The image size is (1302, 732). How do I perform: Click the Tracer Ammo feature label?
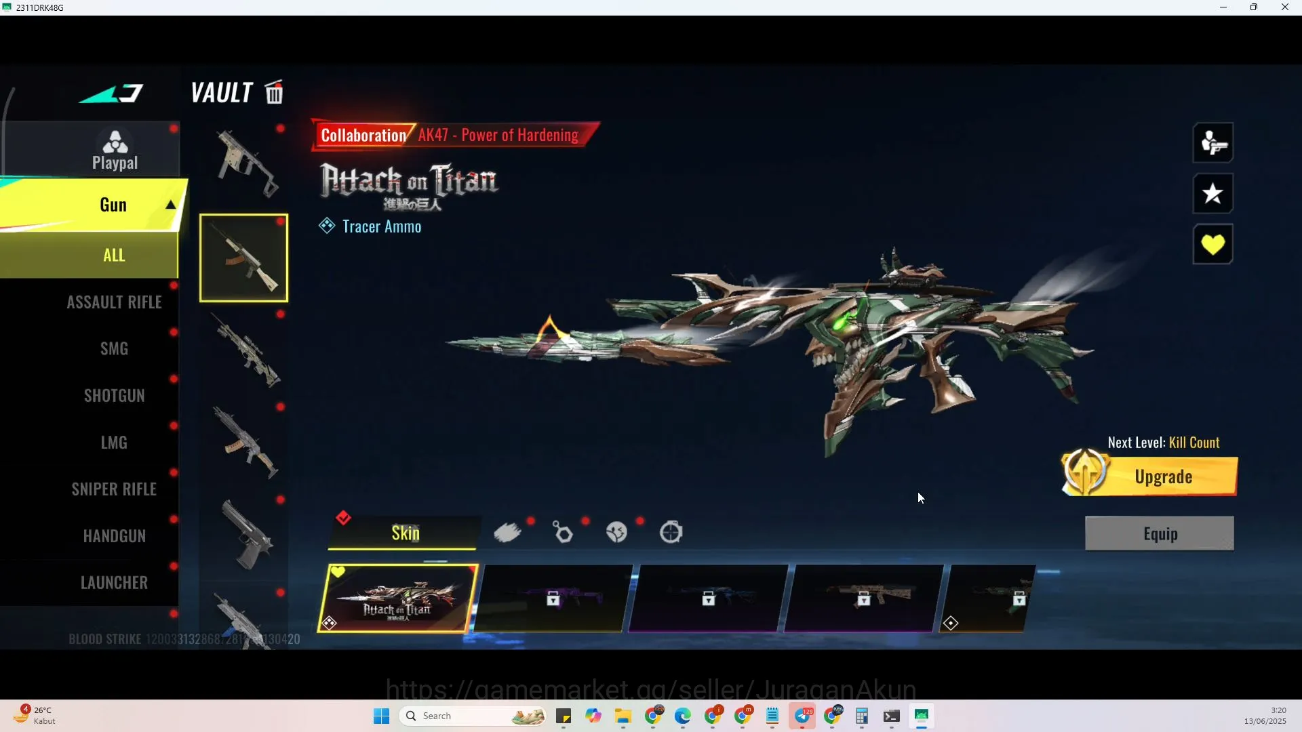tap(381, 226)
